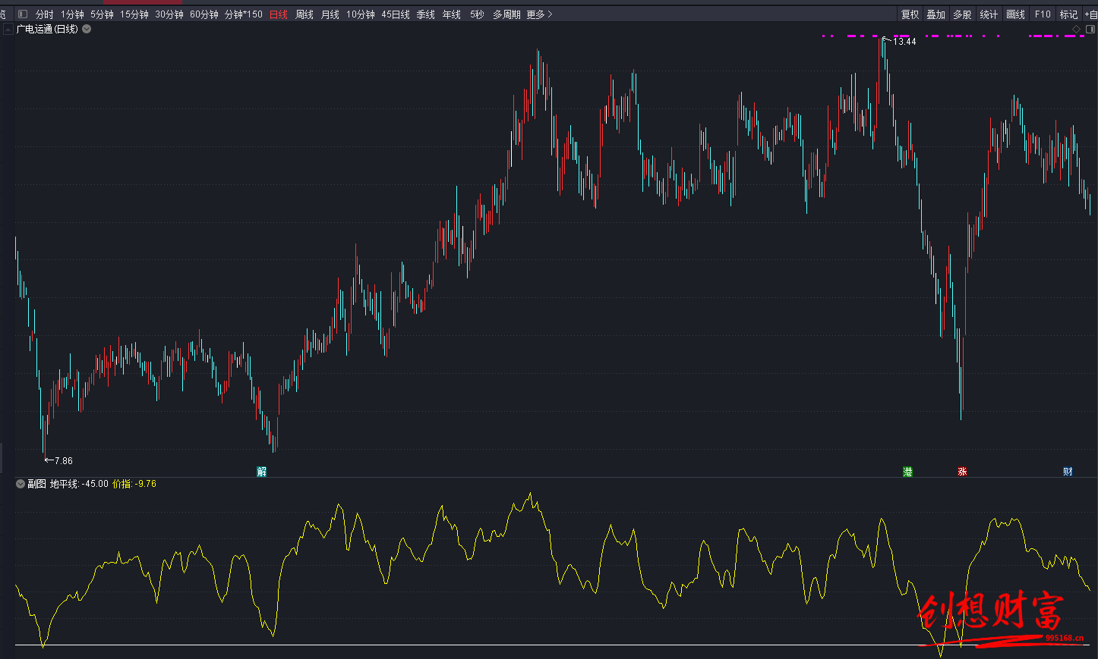Click the 港 event marker

[x=907, y=472]
